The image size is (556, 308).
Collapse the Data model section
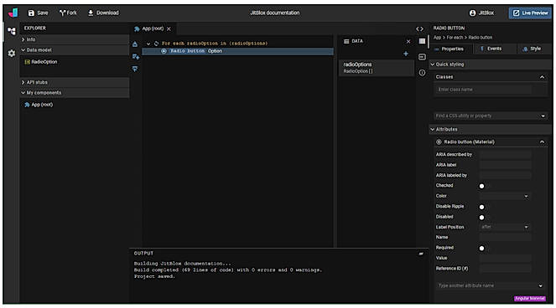75,50
